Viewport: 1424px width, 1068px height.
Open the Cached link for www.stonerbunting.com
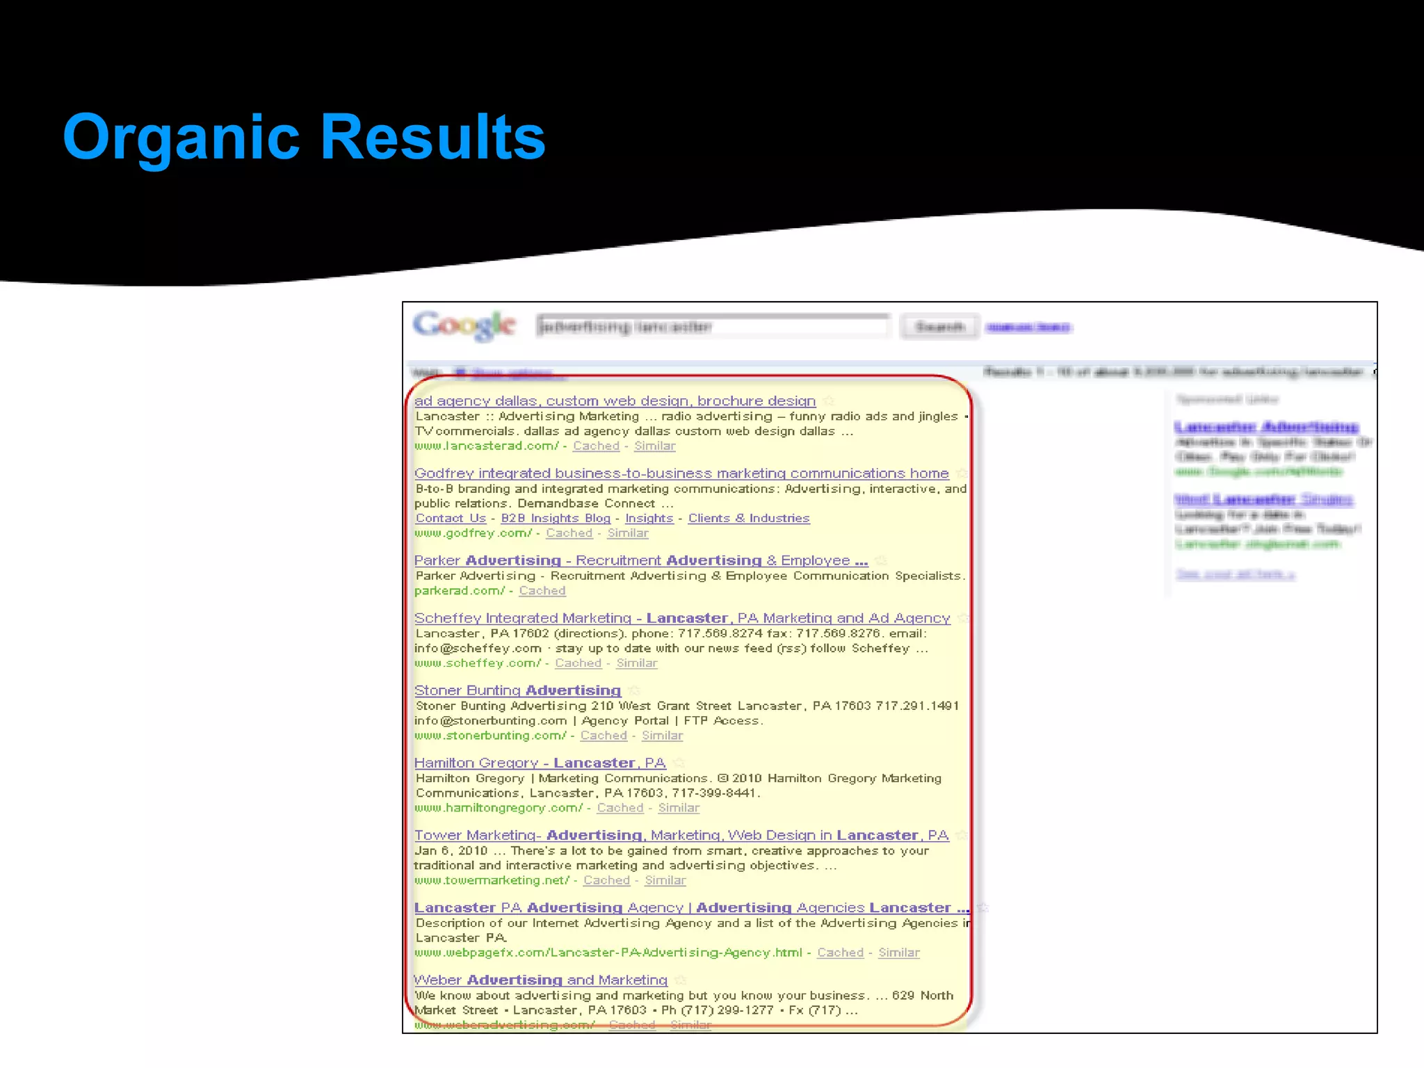click(x=604, y=735)
